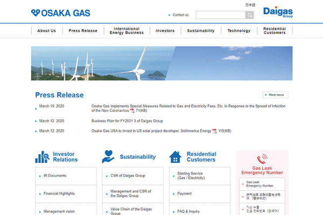The height and width of the screenshot is (215, 323).
Task: Focus the site search input field
Action: (x=221, y=15)
